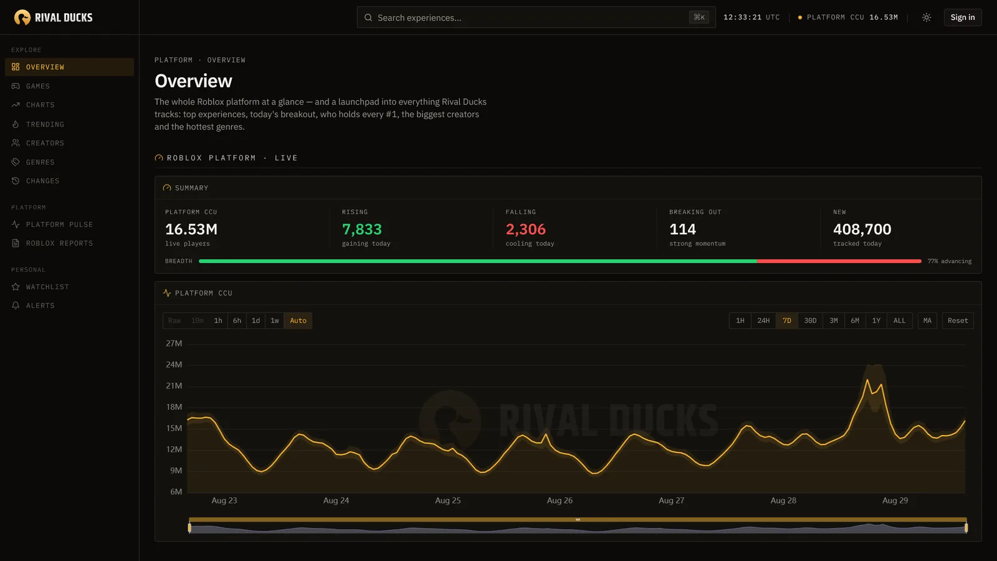Open Roblox Reports page
The height and width of the screenshot is (561, 997).
pos(69,243)
